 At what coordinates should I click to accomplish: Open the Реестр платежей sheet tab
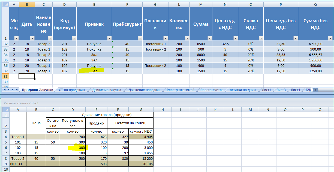click(180, 90)
